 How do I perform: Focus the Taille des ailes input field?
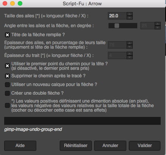coord(117,16)
